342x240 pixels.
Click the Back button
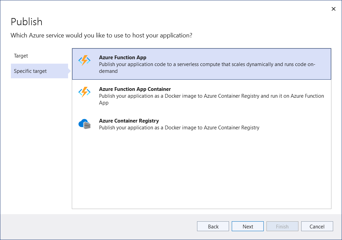213,226
